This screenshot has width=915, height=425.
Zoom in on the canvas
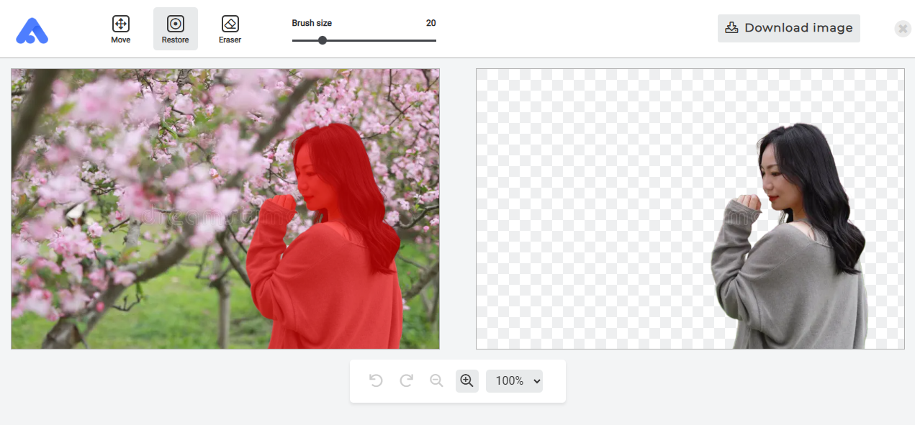click(x=466, y=380)
